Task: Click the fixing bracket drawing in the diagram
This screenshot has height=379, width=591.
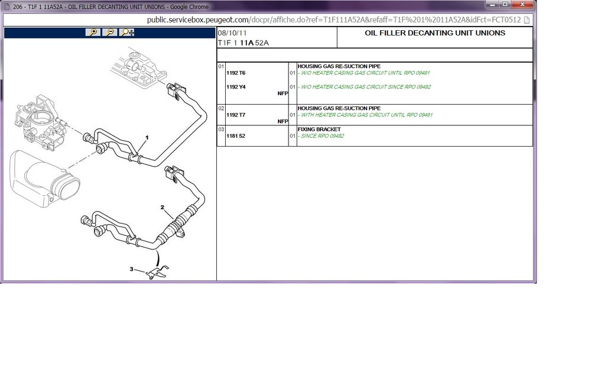Action: [158, 273]
